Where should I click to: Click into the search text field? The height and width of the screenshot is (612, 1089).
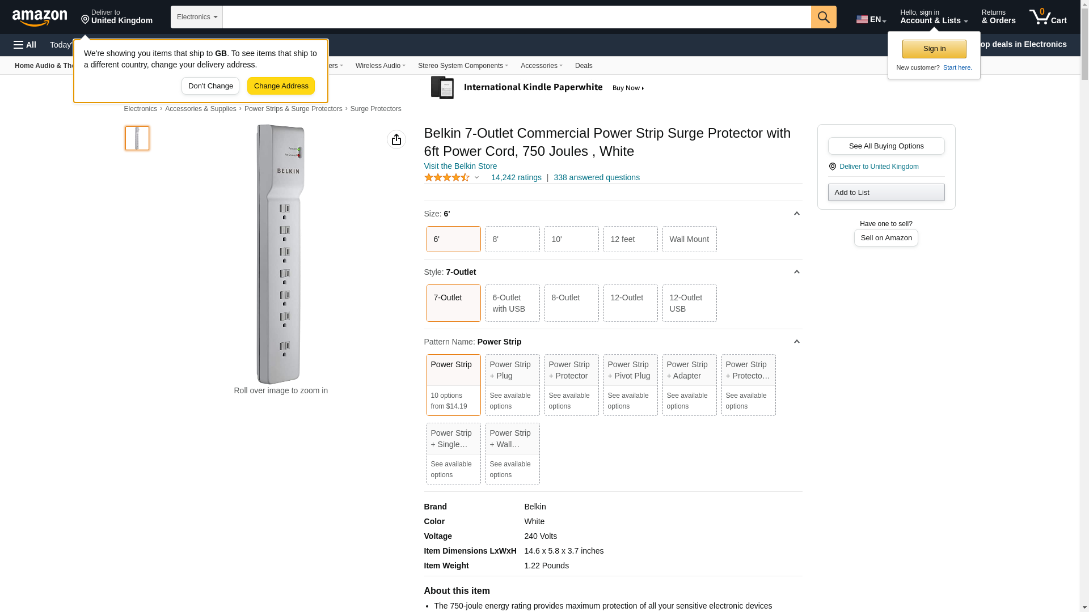pos(516,17)
